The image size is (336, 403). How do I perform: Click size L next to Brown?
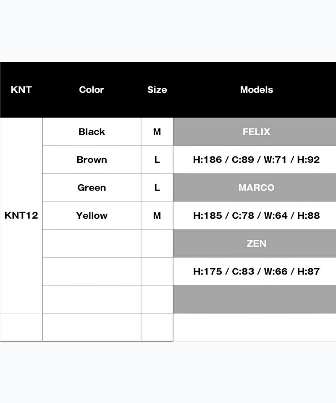pos(157,160)
